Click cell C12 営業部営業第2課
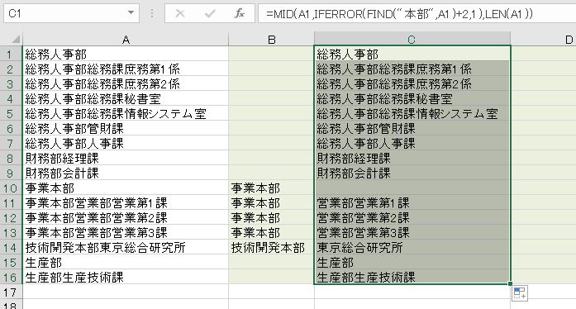576x309 pixels. 412,218
